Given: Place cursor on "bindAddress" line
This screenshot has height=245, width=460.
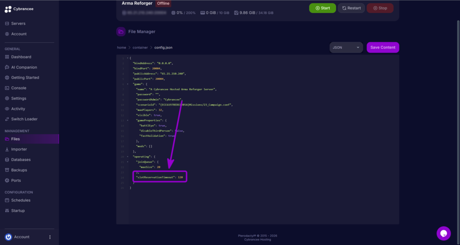Looking at the screenshot, I should (x=153, y=63).
